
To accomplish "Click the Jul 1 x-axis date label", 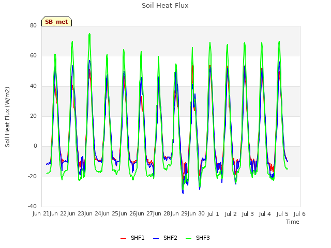I will [213, 214].
